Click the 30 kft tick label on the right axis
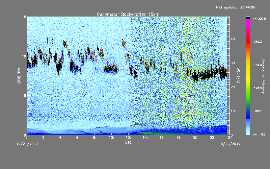Screen dimensions: 270x169 [233, 63]
